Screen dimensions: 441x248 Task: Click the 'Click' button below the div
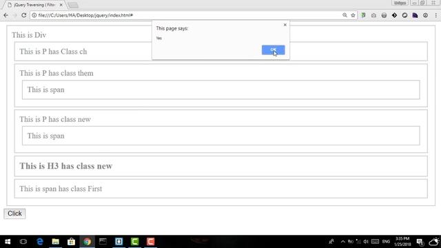pyautogui.click(x=14, y=214)
